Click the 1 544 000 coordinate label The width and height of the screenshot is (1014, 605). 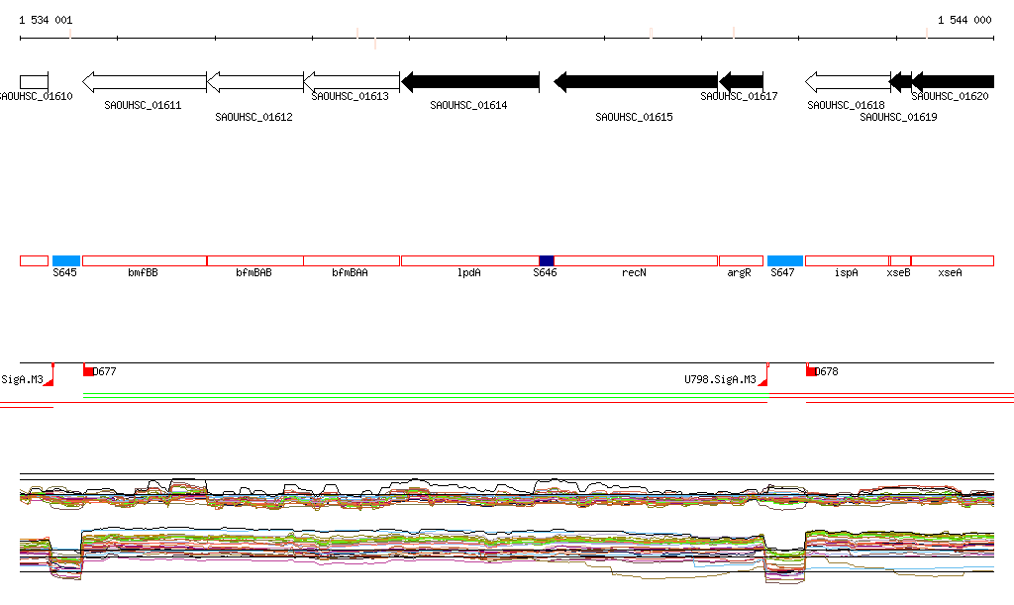(x=964, y=20)
